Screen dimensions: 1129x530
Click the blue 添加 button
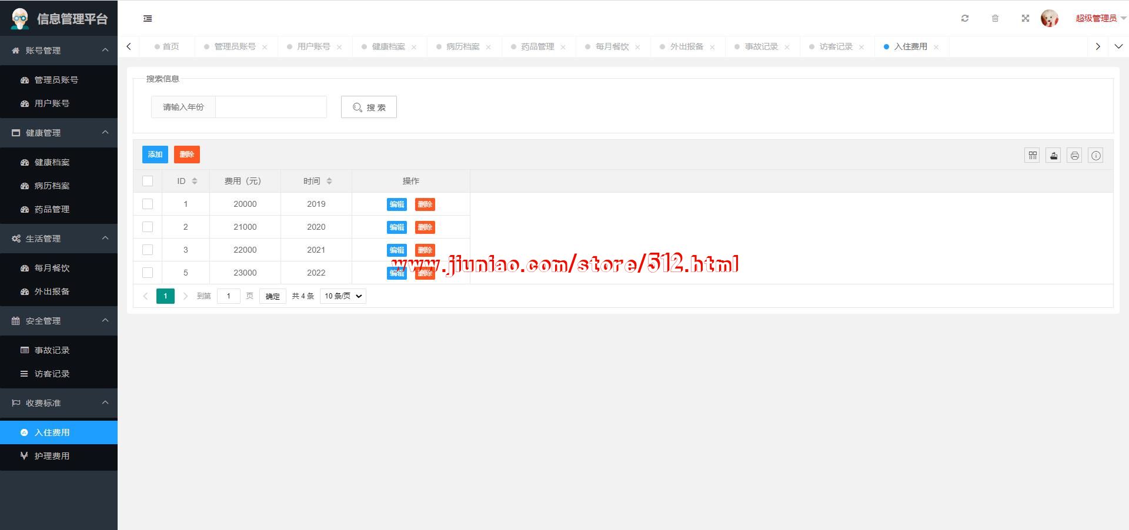tap(155, 155)
